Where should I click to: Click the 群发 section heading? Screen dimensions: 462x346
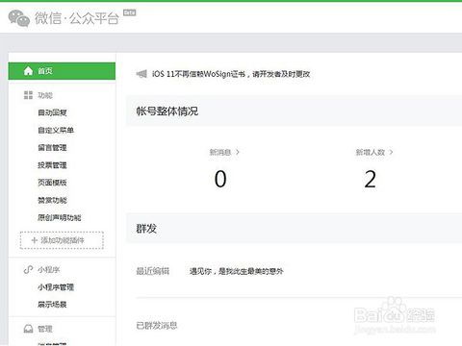click(146, 229)
